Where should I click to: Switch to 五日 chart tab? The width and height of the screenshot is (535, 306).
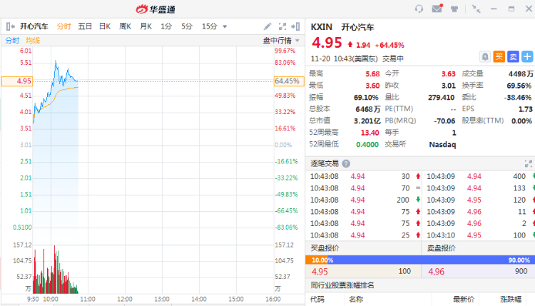[x=85, y=26]
